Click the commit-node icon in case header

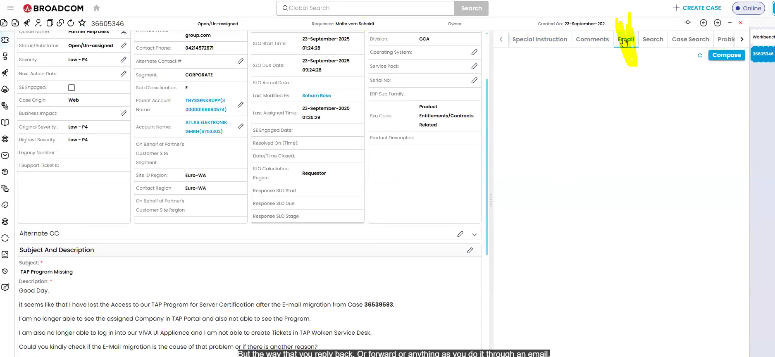[x=688, y=22]
